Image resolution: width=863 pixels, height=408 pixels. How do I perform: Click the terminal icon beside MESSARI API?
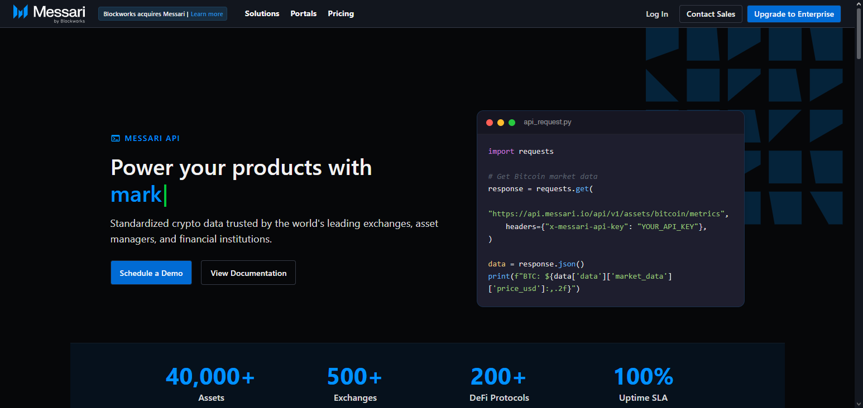116,138
